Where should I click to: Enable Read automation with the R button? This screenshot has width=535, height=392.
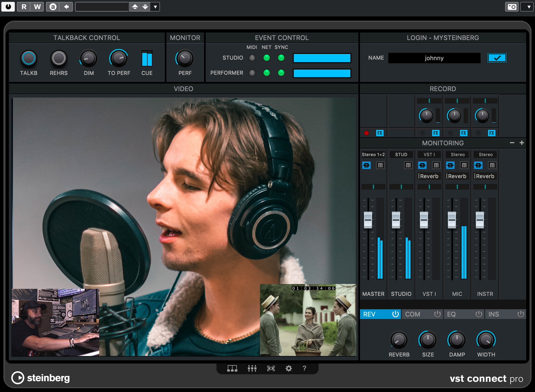24,7
